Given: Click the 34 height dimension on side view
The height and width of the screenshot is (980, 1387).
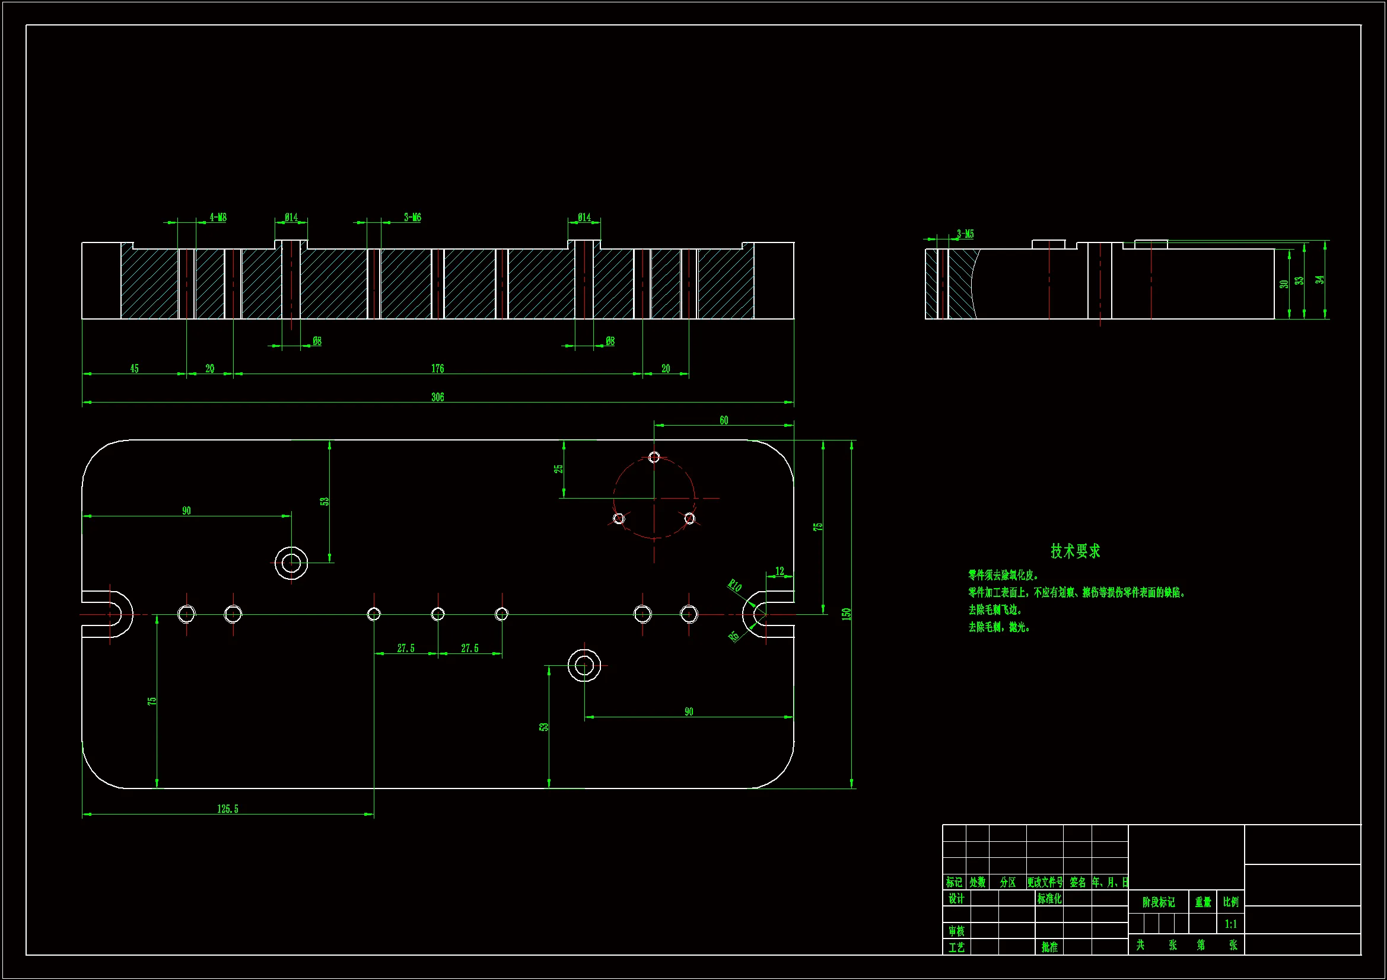Looking at the screenshot, I should [x=1320, y=280].
